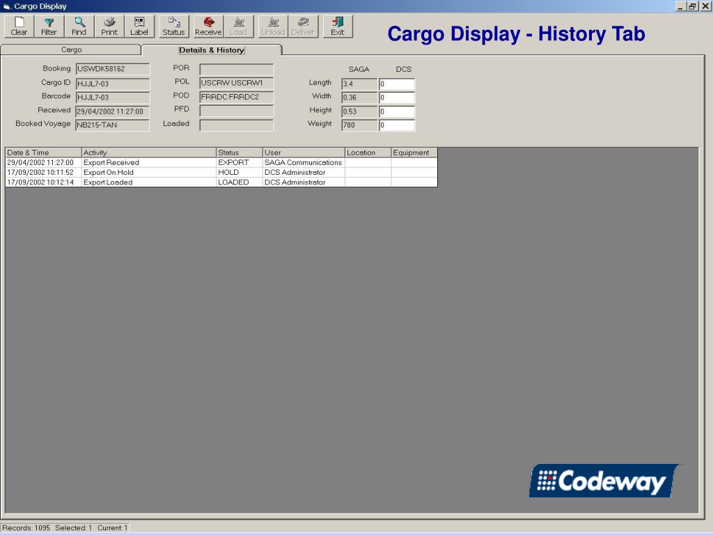Click the Status column header in grid
The width and height of the screenshot is (713, 535).
coord(240,153)
